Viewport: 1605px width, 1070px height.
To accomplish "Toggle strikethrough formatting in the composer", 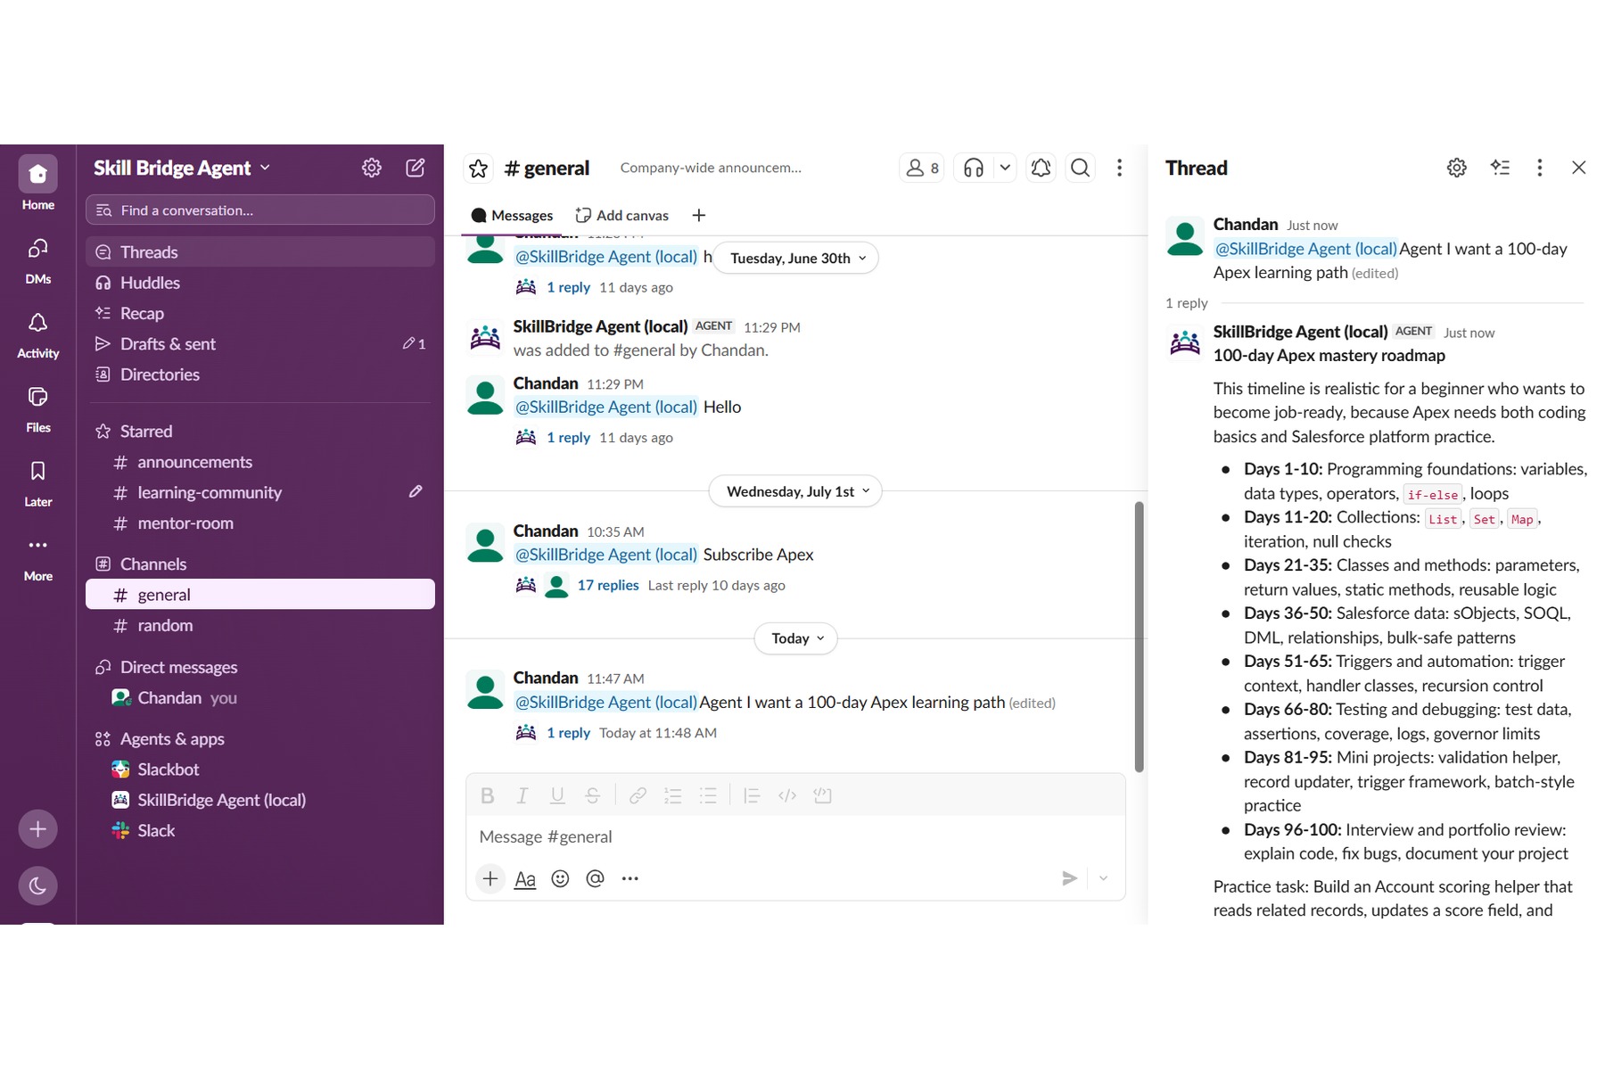I will coord(592,795).
